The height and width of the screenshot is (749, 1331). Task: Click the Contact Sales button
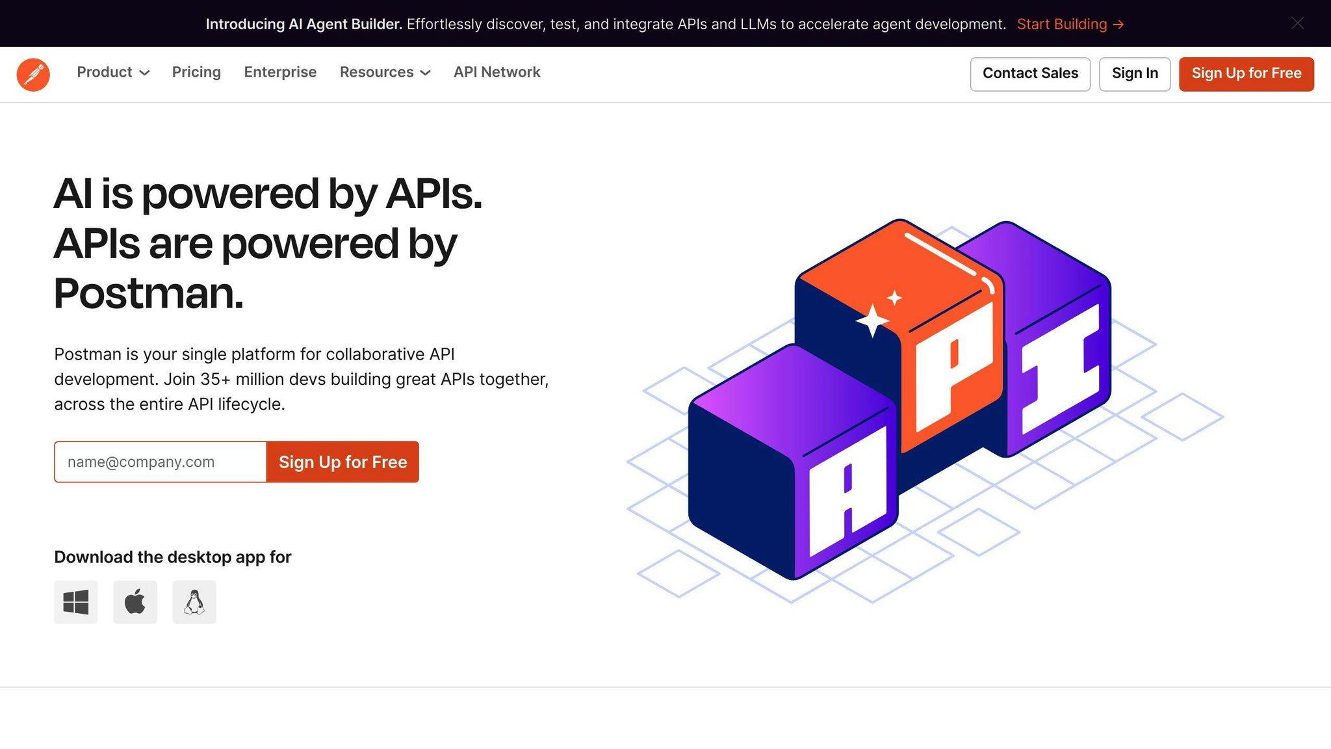pyautogui.click(x=1029, y=73)
